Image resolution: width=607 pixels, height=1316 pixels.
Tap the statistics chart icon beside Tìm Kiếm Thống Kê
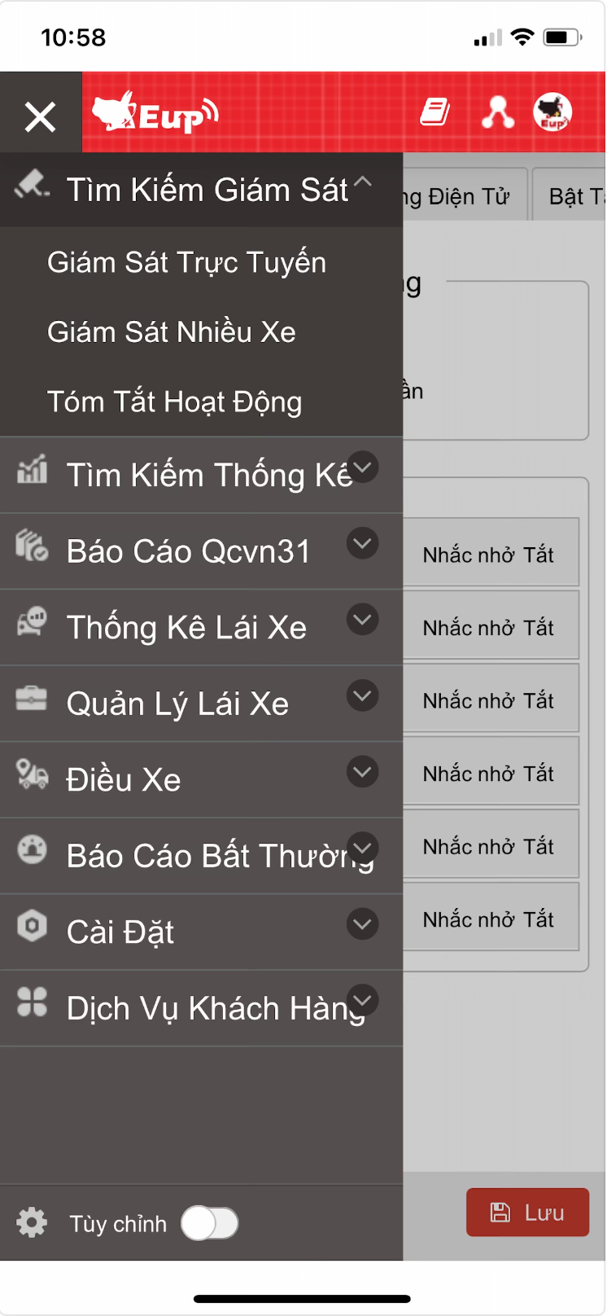(x=32, y=470)
